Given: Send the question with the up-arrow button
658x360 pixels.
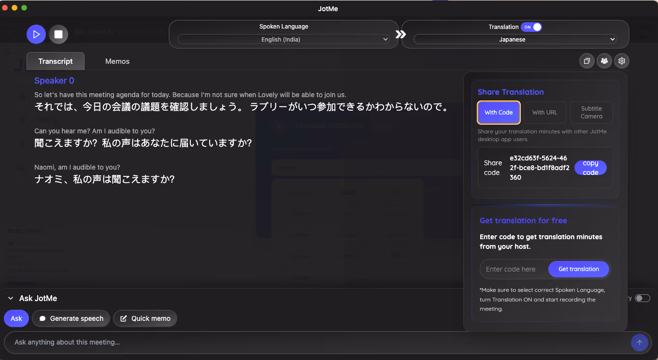Looking at the screenshot, I should [x=639, y=343].
